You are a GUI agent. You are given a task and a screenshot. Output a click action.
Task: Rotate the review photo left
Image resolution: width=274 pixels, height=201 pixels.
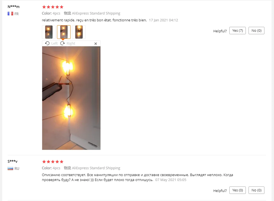tap(51, 43)
